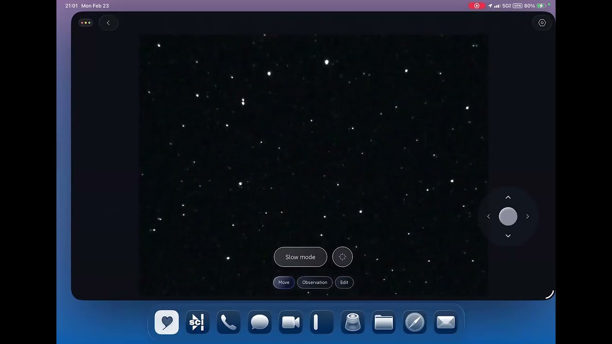
Task: Open Messages from the dock
Action: 260,322
